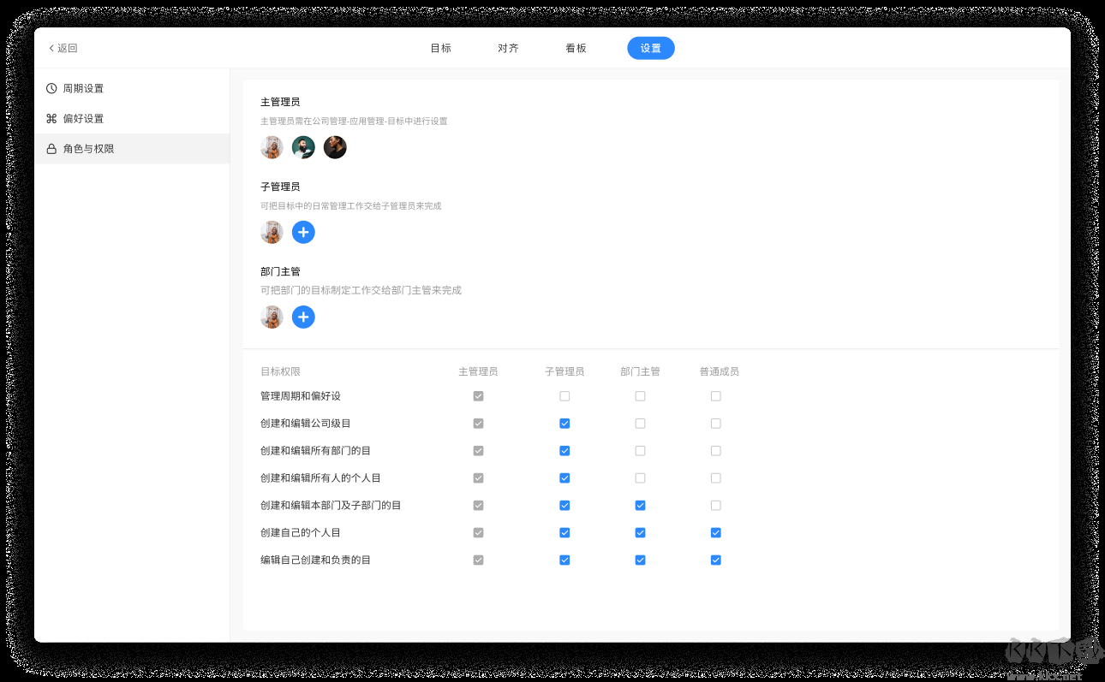Viewport: 1105px width, 682px height.
Task: Uncheck 编辑自己创建和负责的目 for 部门主管
Action: 640,560
